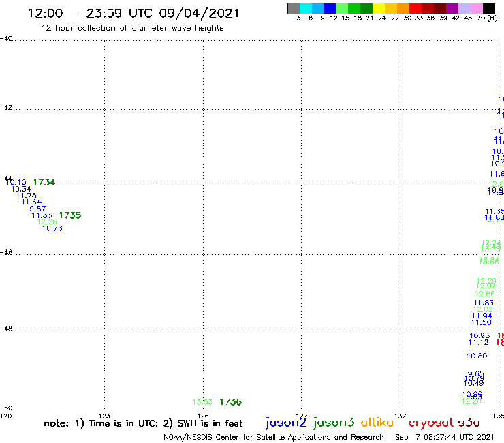Click the wave height value '9.87'
Image resolution: width=504 pixels, height=443 pixels.
[37, 209]
